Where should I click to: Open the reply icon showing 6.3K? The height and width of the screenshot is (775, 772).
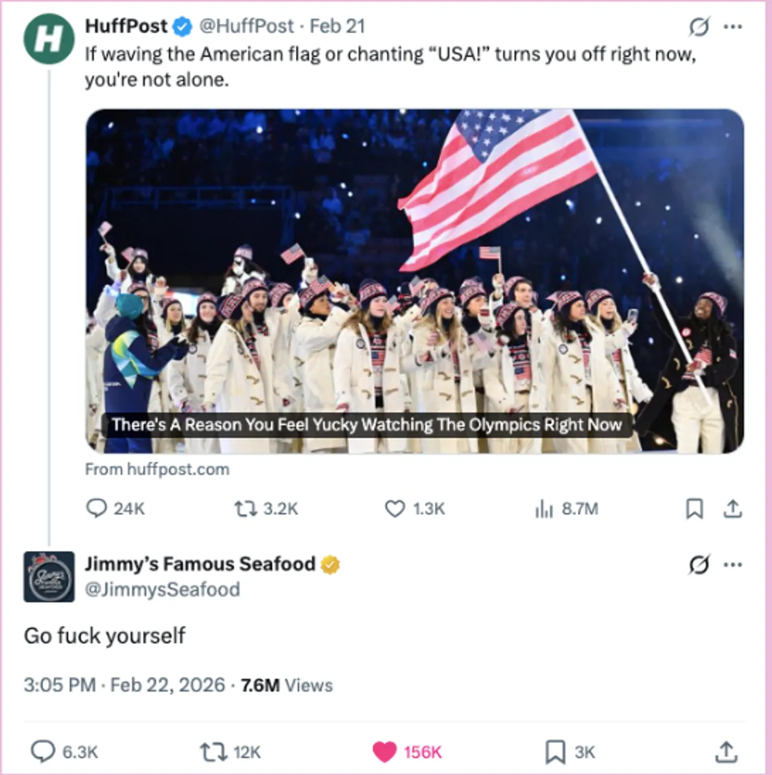pos(43,752)
